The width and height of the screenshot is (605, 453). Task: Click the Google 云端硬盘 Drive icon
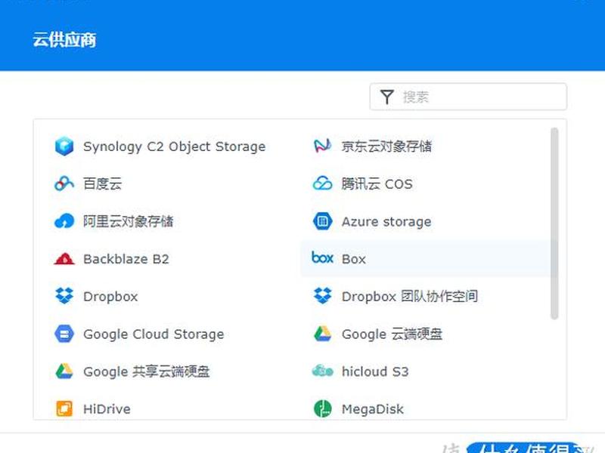322,334
